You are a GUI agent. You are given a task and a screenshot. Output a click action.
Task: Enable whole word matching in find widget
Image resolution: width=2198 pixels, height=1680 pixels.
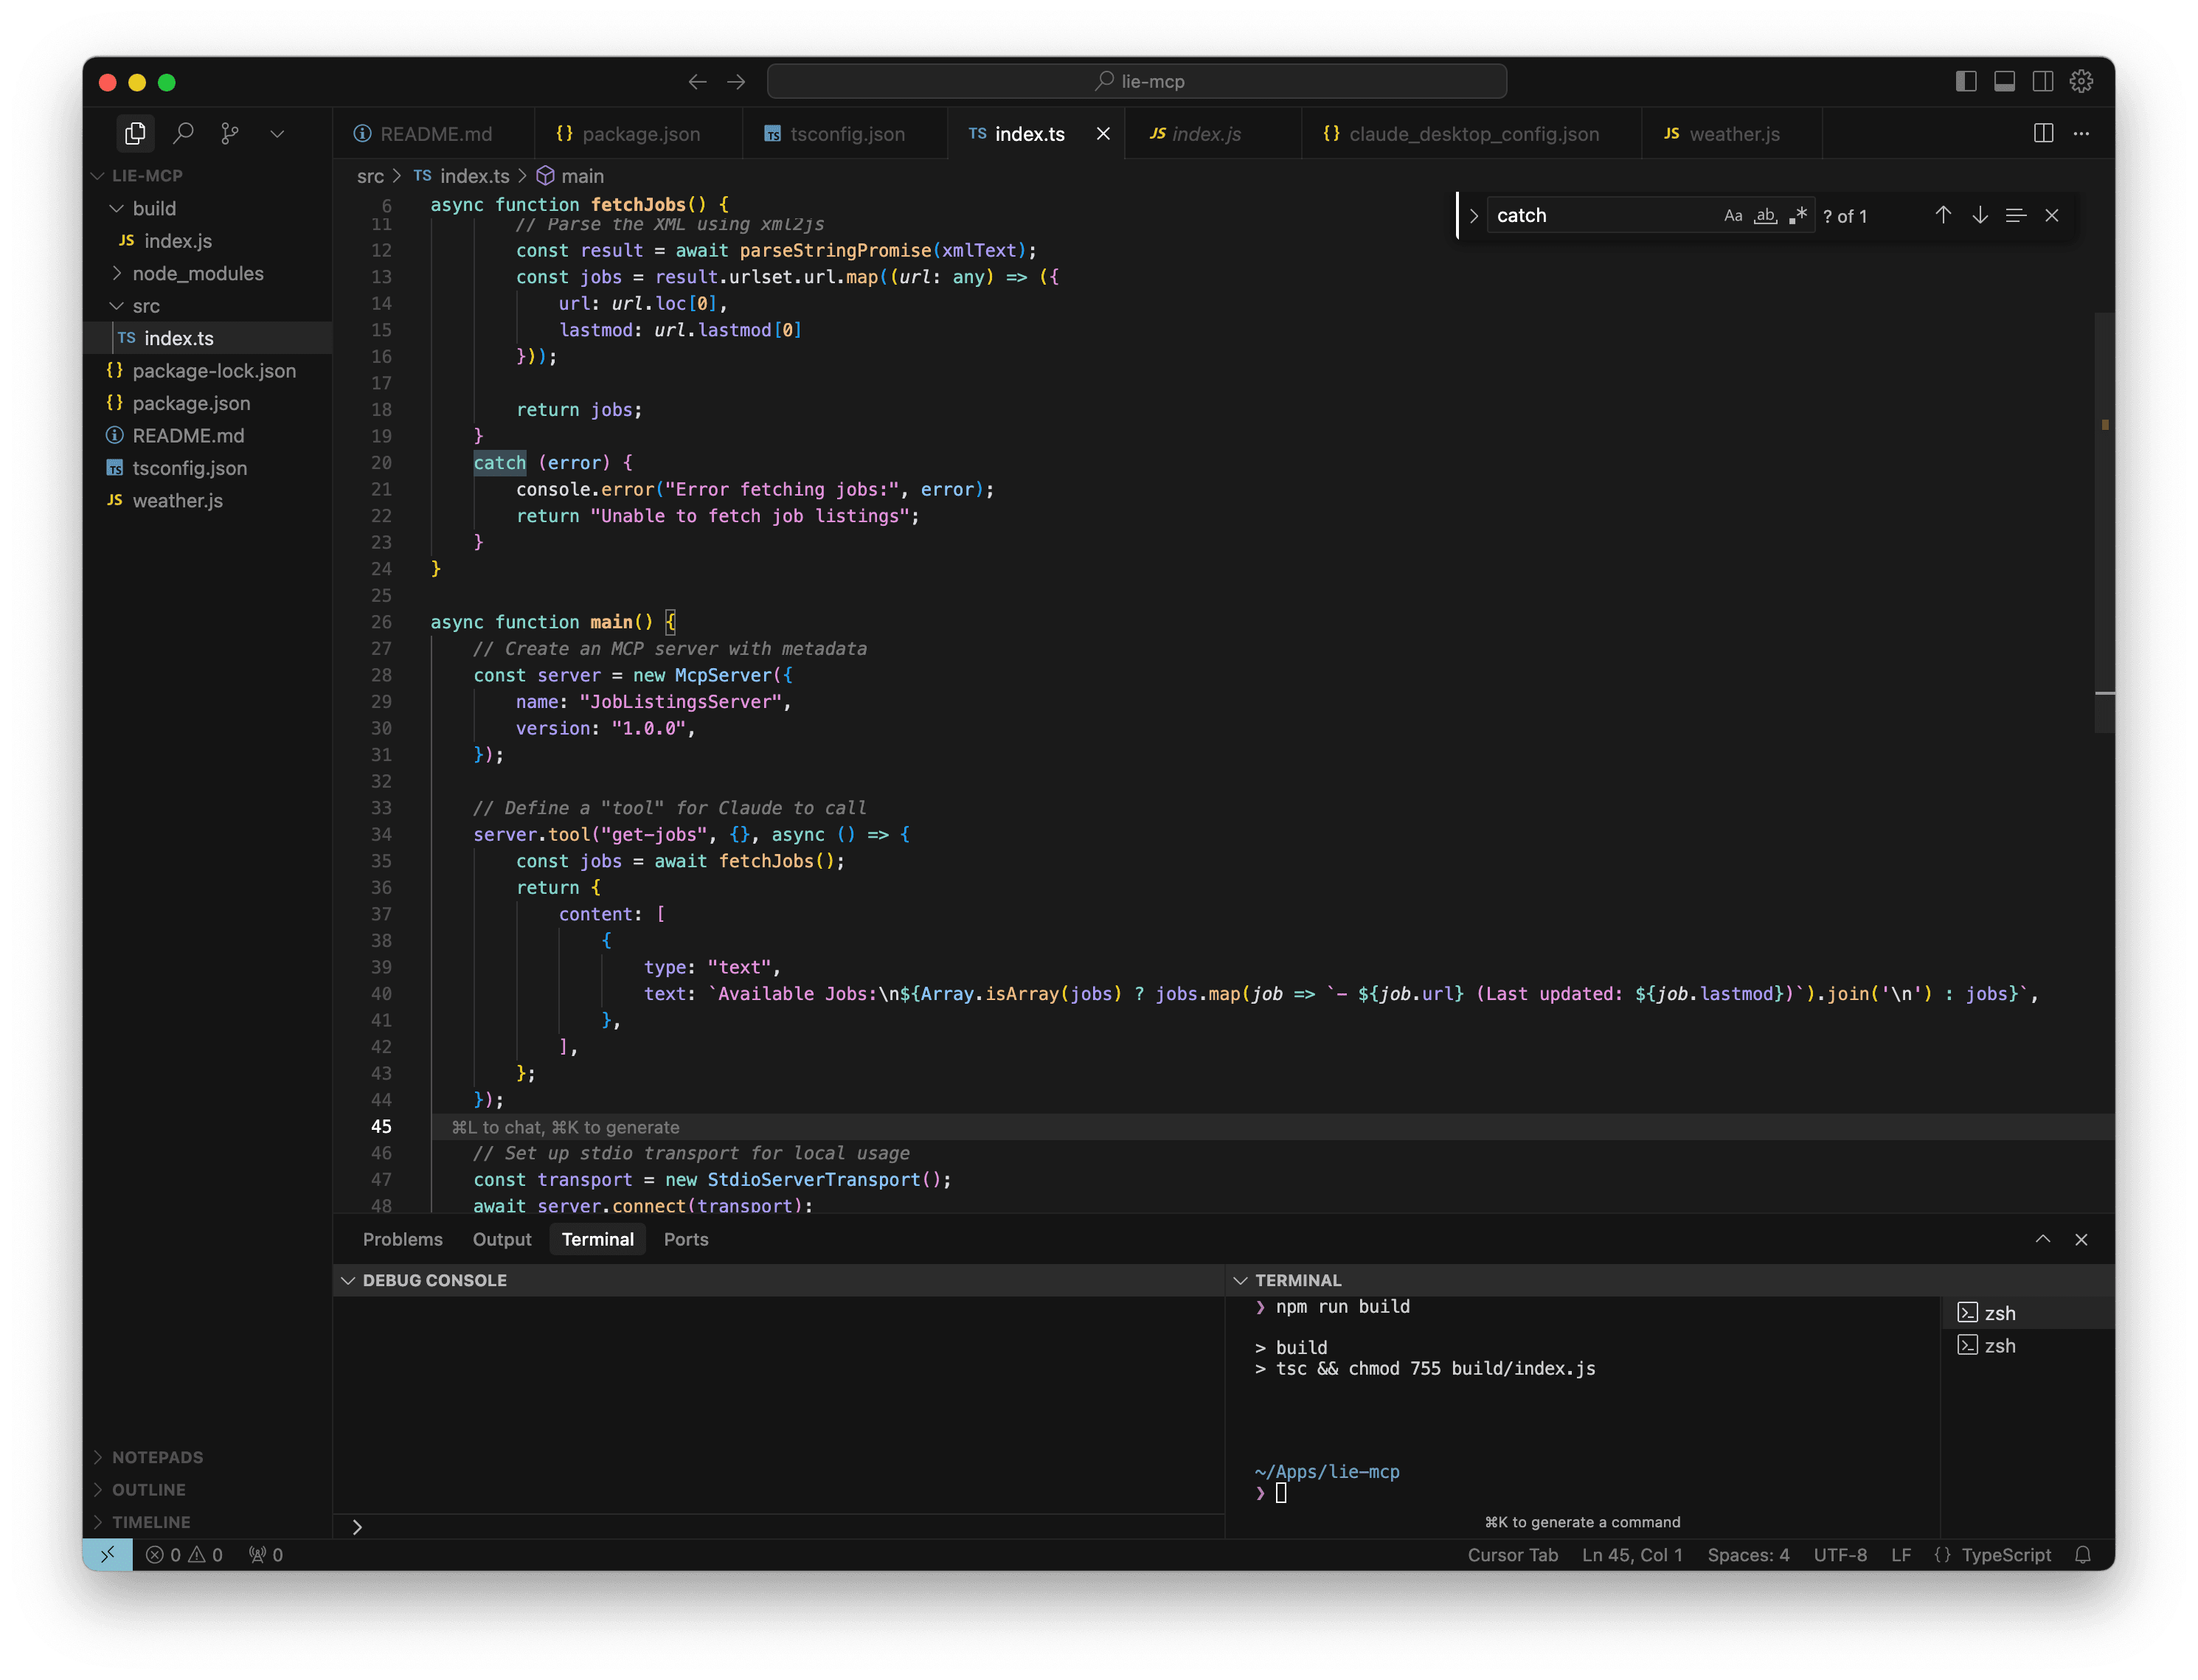click(1765, 215)
